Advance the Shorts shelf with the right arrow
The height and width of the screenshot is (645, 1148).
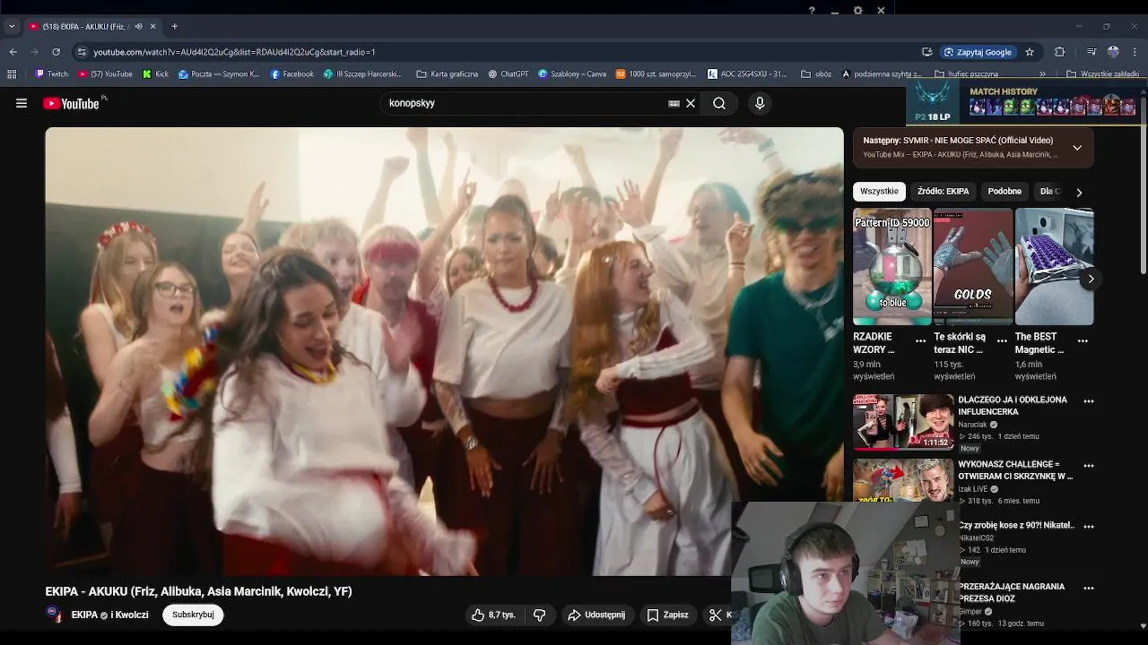point(1091,279)
